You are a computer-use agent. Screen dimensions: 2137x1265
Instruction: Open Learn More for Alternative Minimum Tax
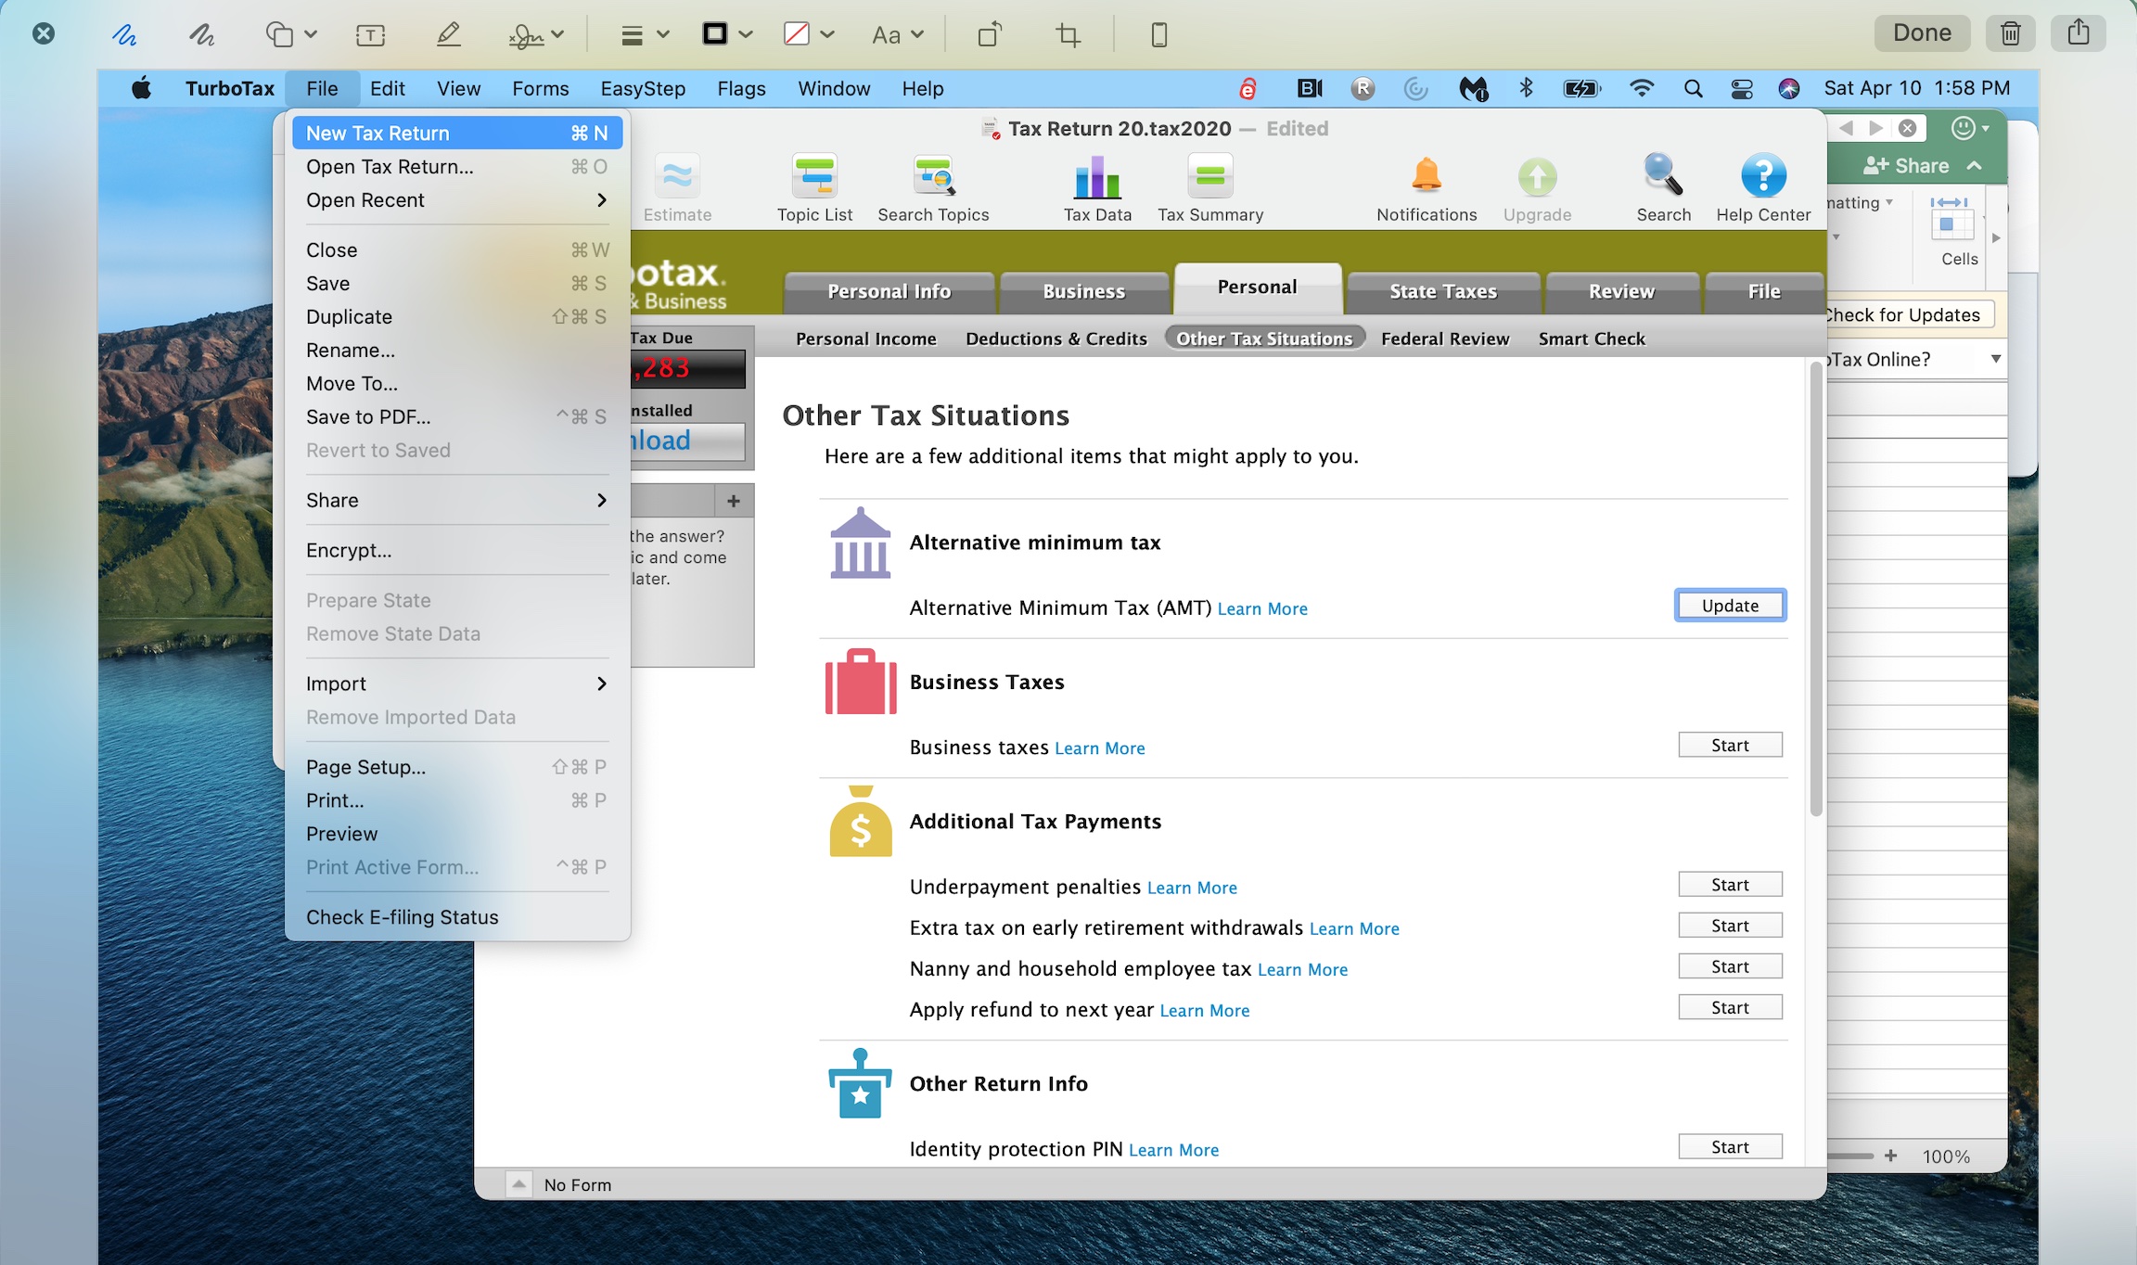point(1262,609)
